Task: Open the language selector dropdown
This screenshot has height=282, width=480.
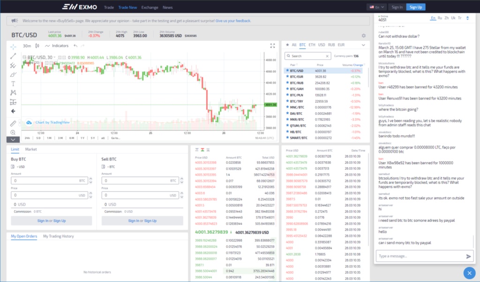Action: pos(376,7)
